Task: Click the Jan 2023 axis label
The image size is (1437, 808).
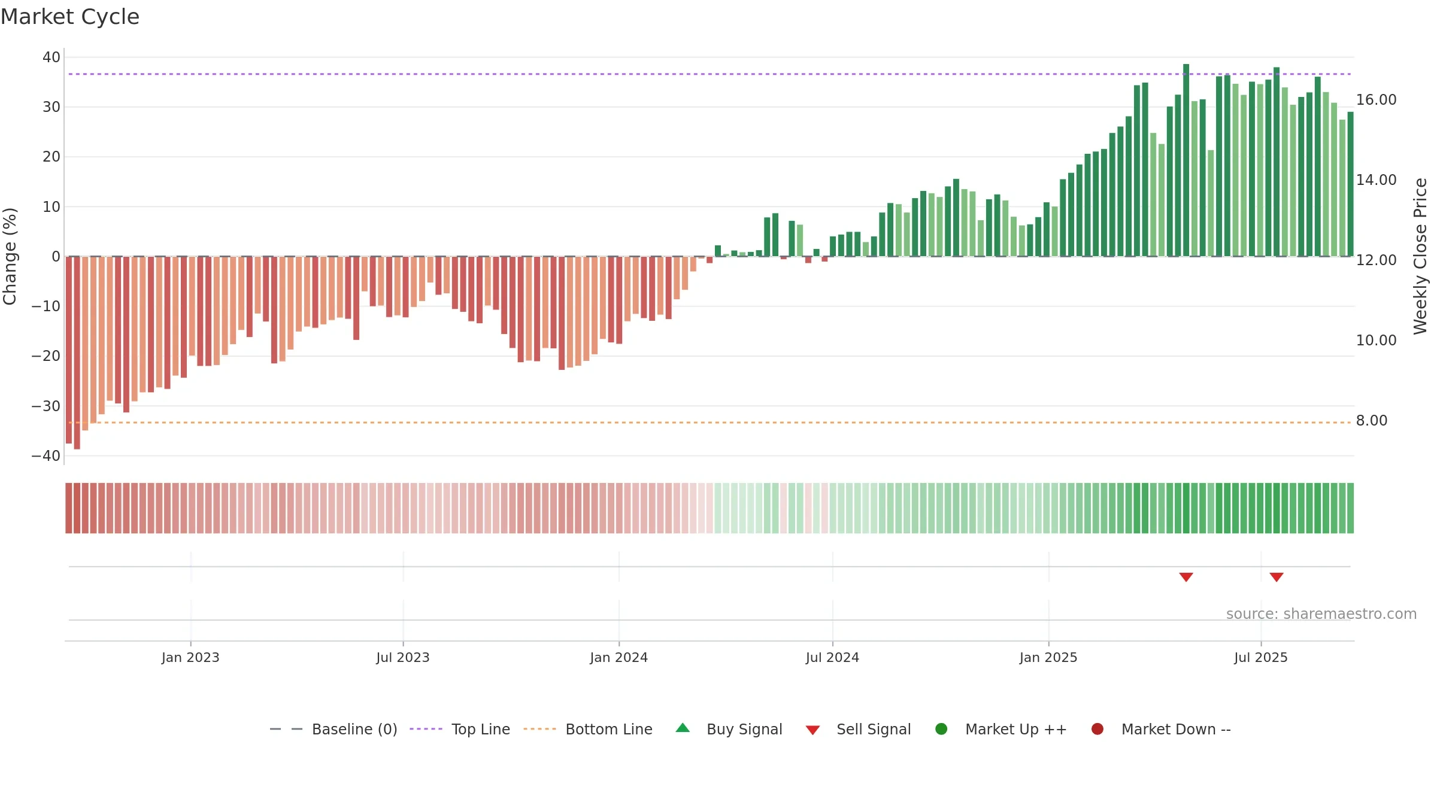Action: (190, 657)
